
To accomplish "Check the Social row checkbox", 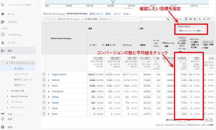I will pyautogui.click(x=44, y=108).
